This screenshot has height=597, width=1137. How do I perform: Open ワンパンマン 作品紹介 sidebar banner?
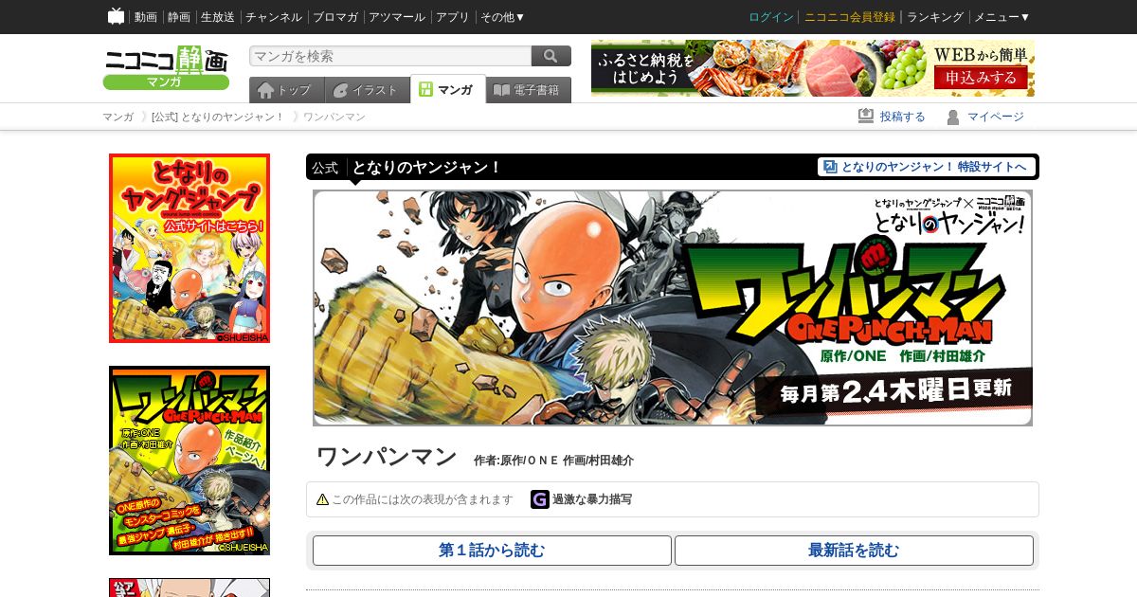(189, 461)
